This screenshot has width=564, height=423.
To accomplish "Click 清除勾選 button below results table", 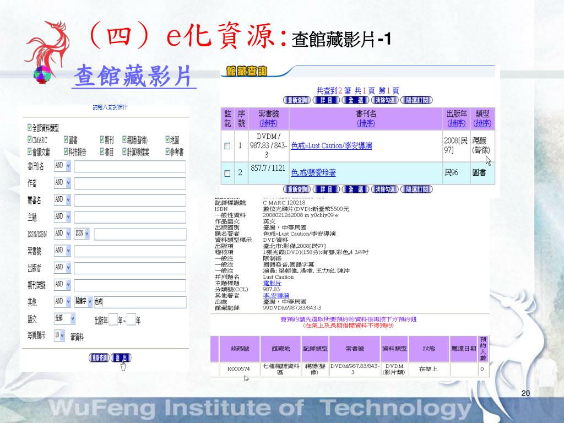I will pos(385,189).
